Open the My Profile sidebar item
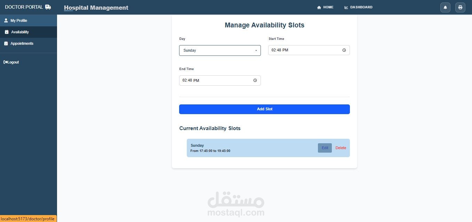The width and height of the screenshot is (472, 222). [29, 20]
